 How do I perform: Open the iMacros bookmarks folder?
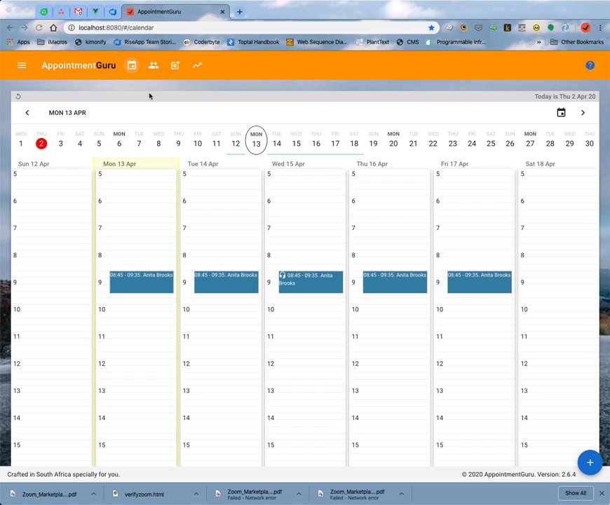[52, 42]
